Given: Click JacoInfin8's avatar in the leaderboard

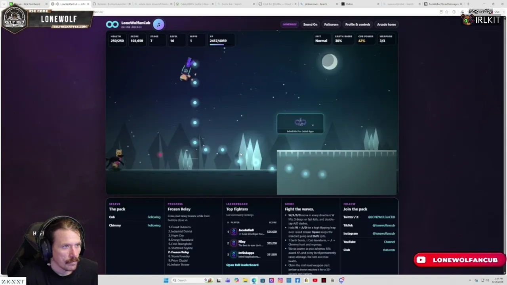Looking at the screenshot, I should tap(234, 232).
